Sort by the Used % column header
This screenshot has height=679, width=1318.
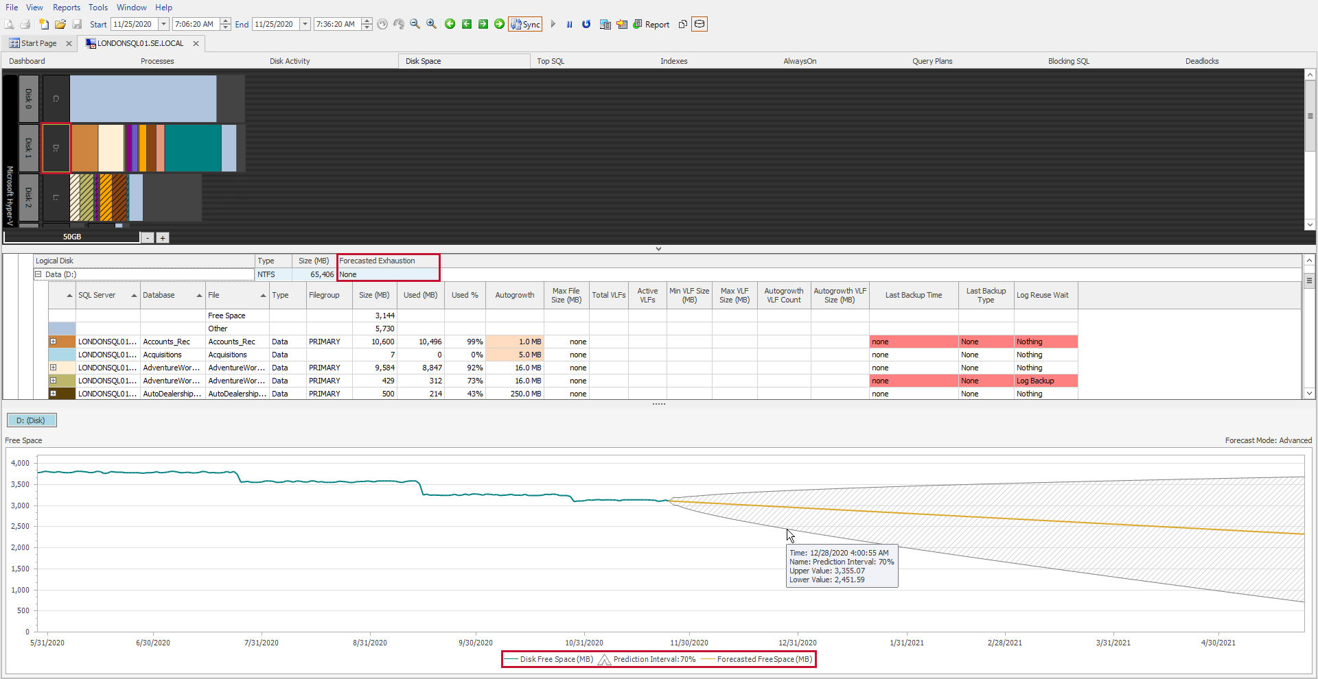(465, 295)
